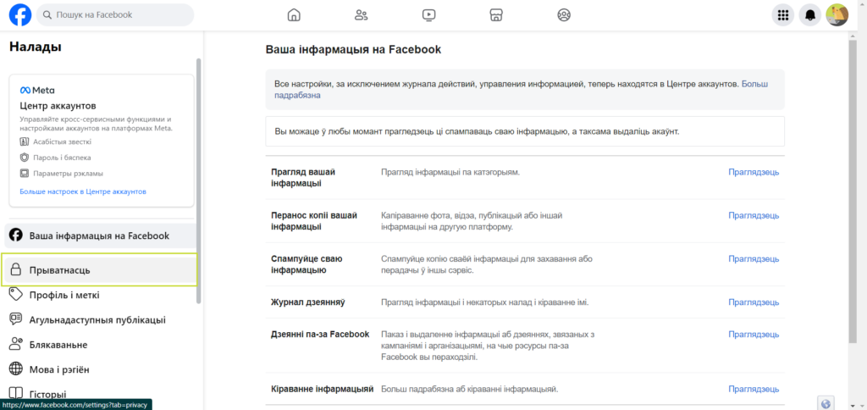The height and width of the screenshot is (410, 867).
Task: Click 'Кіраванне інфармацыяй' row title
Action: pos(323,389)
